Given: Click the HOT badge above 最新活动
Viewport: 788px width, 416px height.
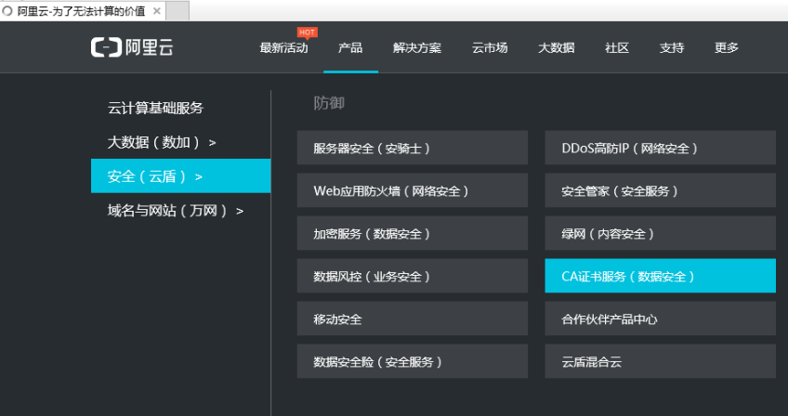Looking at the screenshot, I should (x=307, y=32).
